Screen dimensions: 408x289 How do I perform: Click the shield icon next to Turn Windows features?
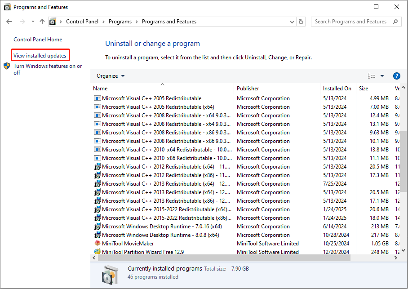coord(7,66)
